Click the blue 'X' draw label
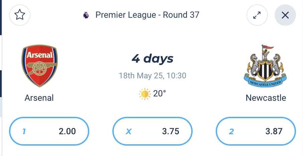 point(128,132)
